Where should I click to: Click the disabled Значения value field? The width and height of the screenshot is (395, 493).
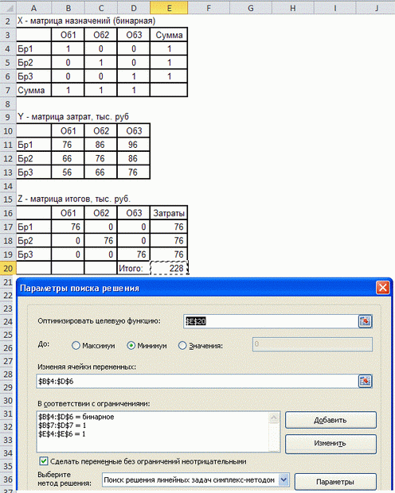pos(312,344)
